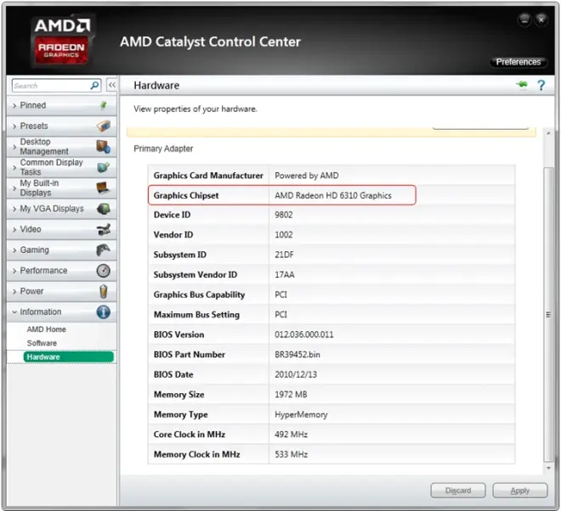Click the My VGA Displays monitor icon
This screenshot has width=561, height=511.
(x=104, y=209)
